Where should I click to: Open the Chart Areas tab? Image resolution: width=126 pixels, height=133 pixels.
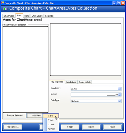tap(9, 16)
